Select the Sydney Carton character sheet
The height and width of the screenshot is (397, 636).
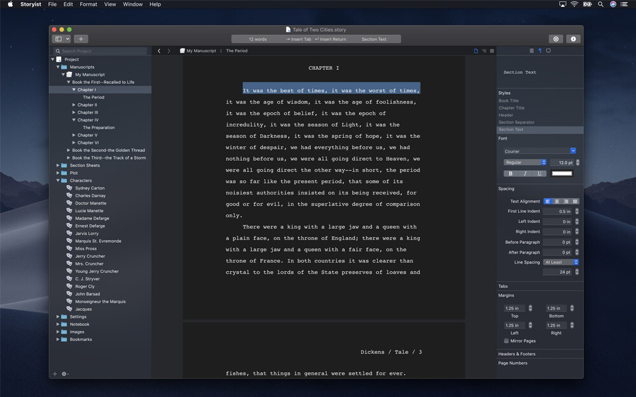click(90, 188)
